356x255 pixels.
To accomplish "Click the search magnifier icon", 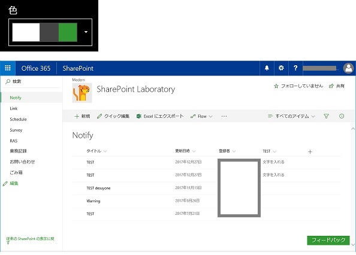I will [8, 81].
